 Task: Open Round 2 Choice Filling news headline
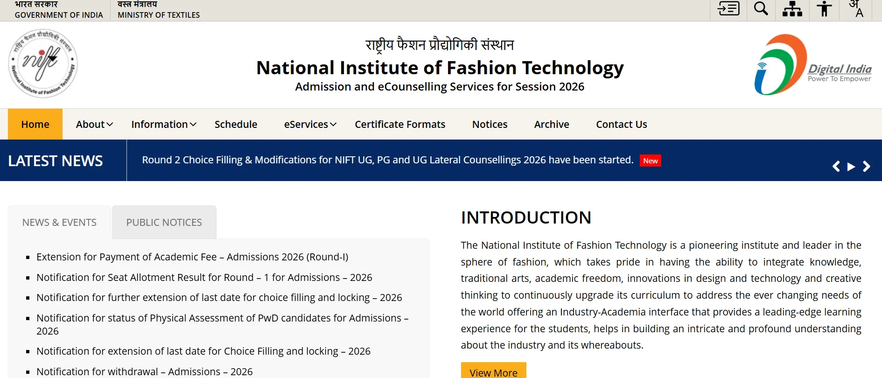(388, 160)
